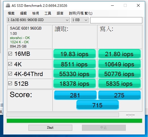148x137 pixels.
Task: Click the 4K read result 8511 iops
Action: [x=75, y=64]
